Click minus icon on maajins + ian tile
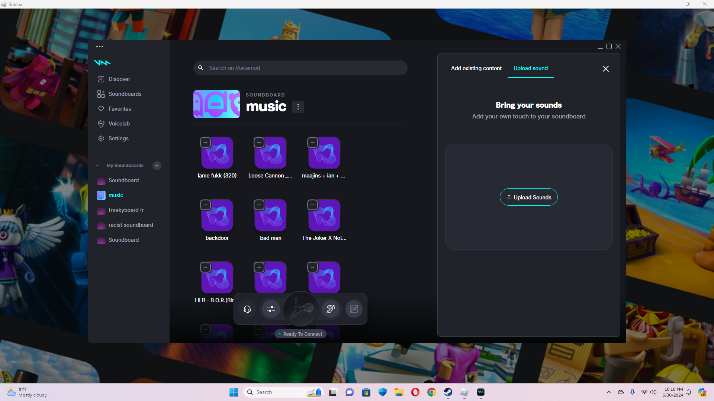Screen dimensions: 714x401 pos(313,143)
